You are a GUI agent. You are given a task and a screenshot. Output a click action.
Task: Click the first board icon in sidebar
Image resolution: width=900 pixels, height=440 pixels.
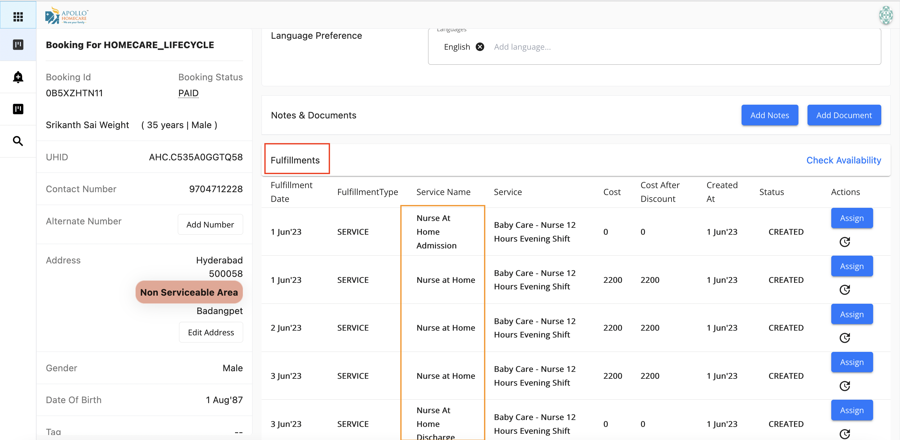pos(18,45)
